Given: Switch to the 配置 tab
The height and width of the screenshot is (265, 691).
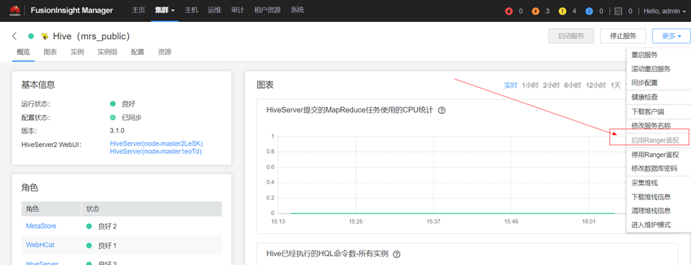Looking at the screenshot, I should 138,52.
